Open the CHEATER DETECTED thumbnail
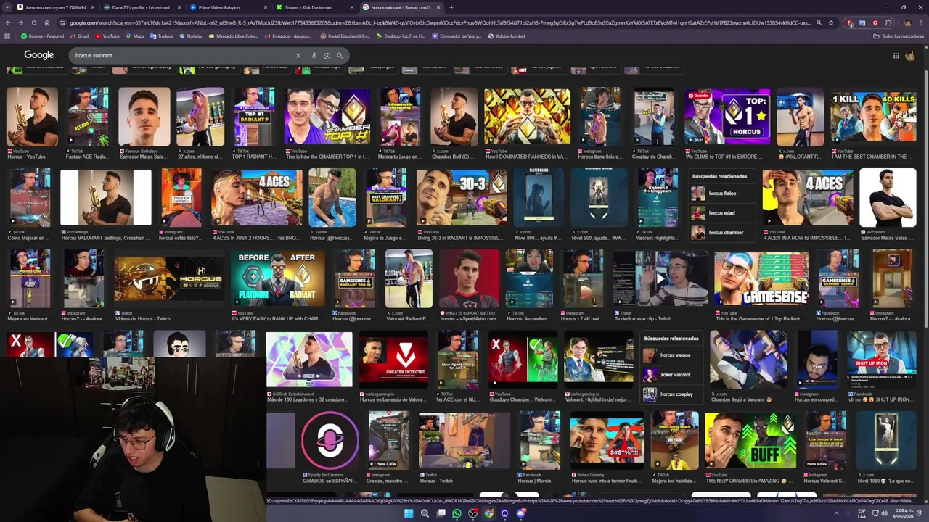This screenshot has height=522, width=929. point(393,359)
